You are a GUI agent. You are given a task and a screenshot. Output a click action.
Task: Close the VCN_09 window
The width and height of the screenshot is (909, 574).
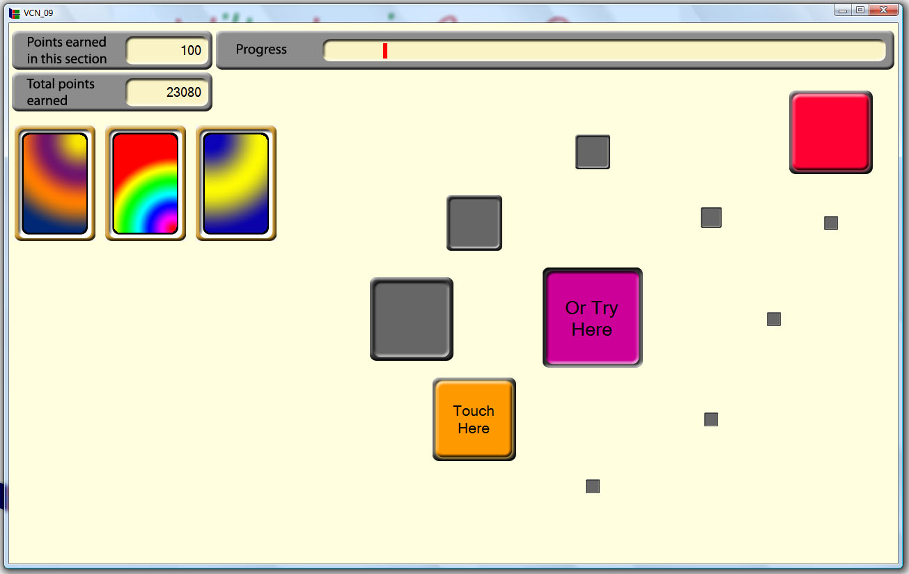click(x=883, y=10)
